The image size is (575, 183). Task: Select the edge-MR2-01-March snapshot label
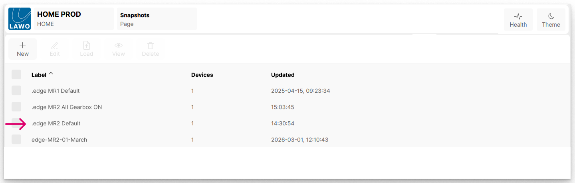(59, 140)
